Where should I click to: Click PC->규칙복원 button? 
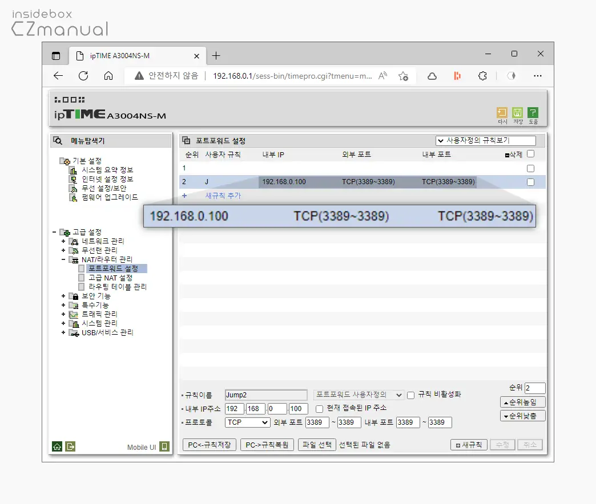[267, 445]
